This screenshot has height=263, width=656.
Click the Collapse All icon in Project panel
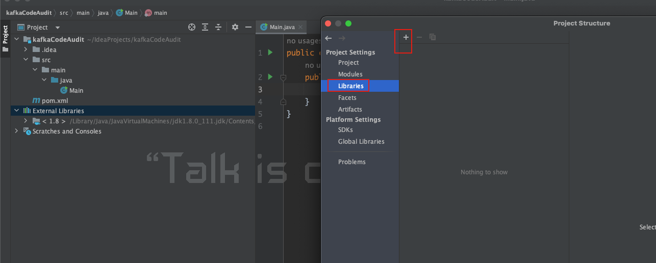(x=218, y=27)
